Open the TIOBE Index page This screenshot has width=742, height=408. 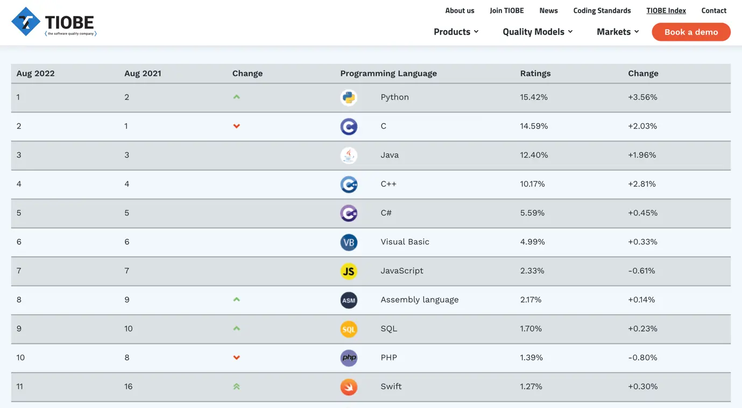point(666,10)
